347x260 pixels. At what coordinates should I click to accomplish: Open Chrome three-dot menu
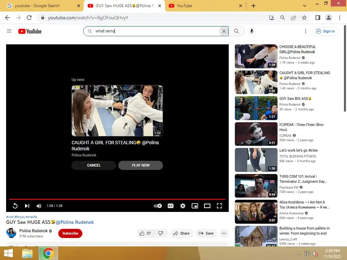340,18
